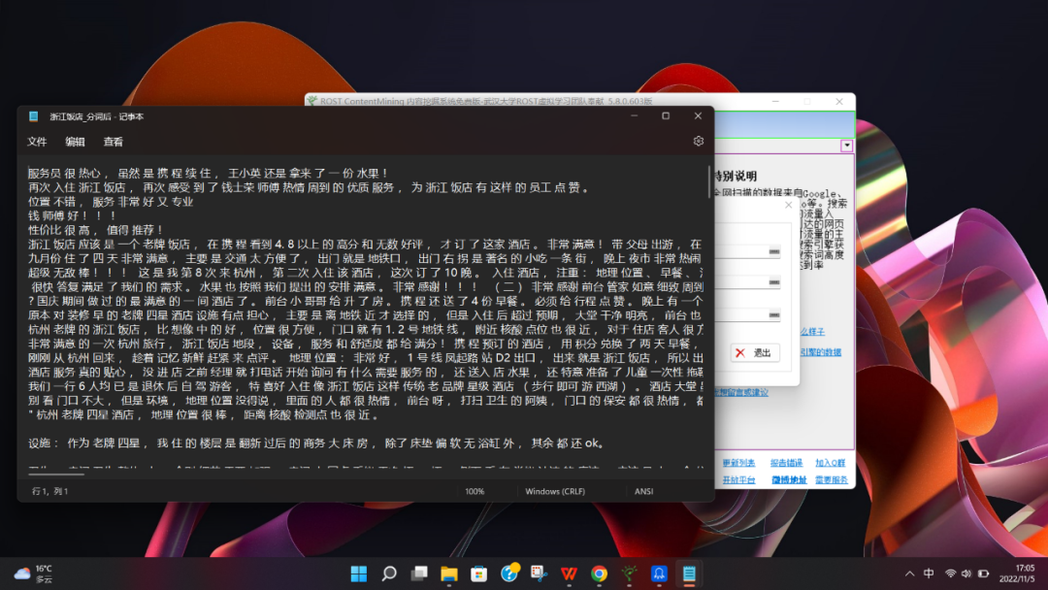Image resolution: width=1048 pixels, height=590 pixels.
Task: Open WPS Office from taskbar
Action: (569, 574)
